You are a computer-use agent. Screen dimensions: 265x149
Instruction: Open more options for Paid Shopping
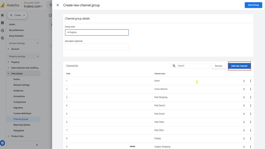[x=250, y=97]
